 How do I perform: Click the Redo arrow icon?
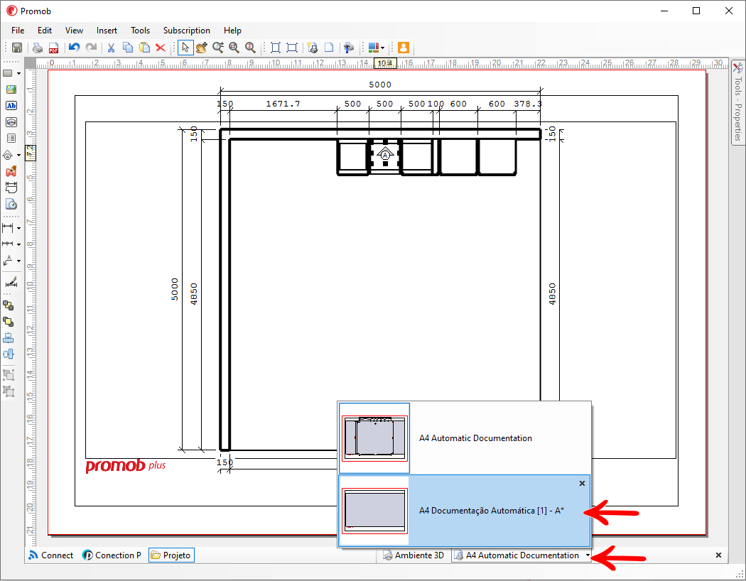91,48
